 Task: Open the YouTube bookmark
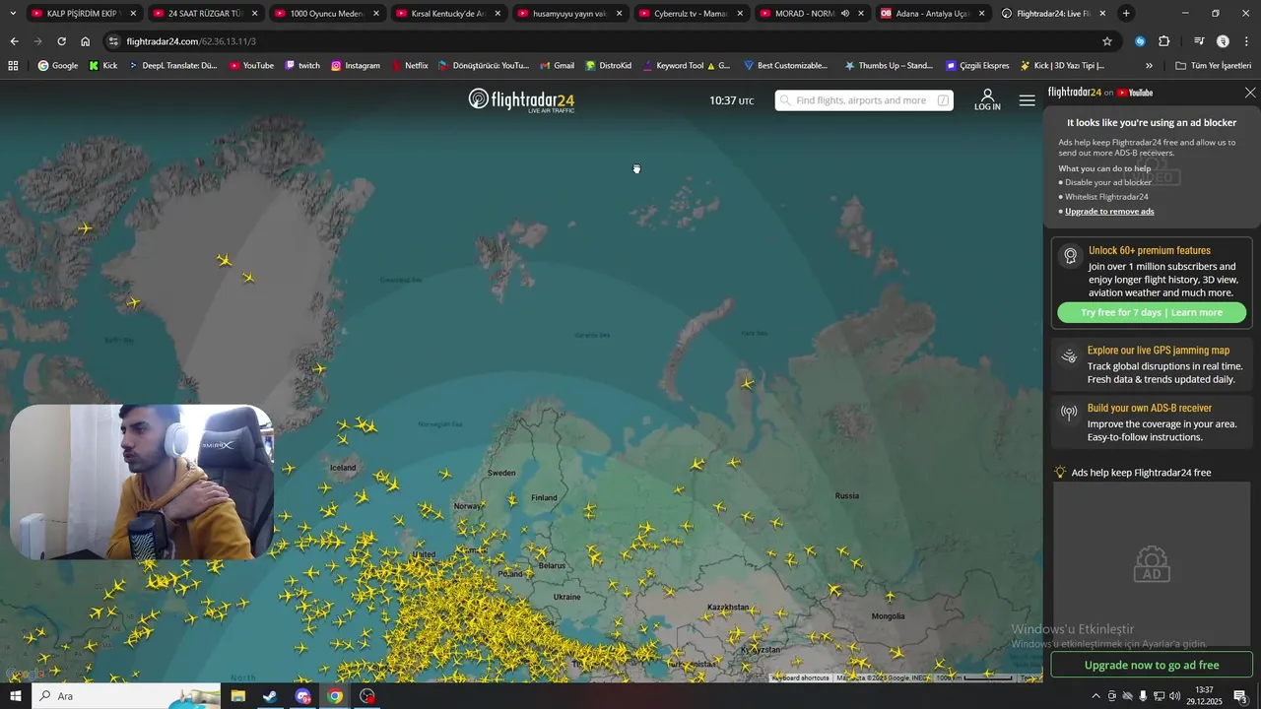pos(251,66)
